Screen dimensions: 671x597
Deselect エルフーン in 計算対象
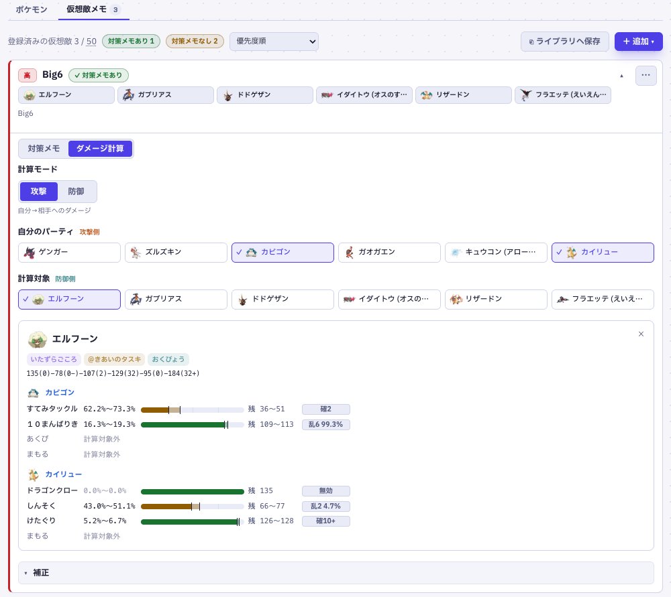pyautogui.click(x=69, y=300)
